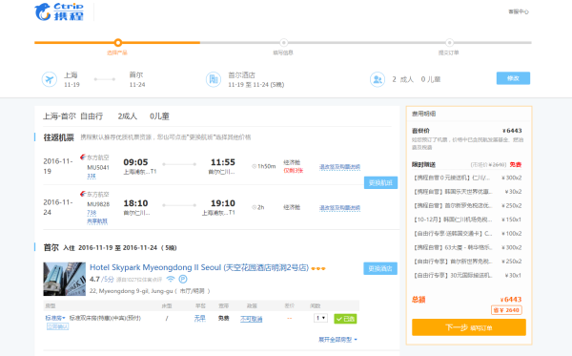Image resolution: width=572 pixels, height=356 pixels.
Task: Click the 63大厦 gift item
Action: [468, 247]
